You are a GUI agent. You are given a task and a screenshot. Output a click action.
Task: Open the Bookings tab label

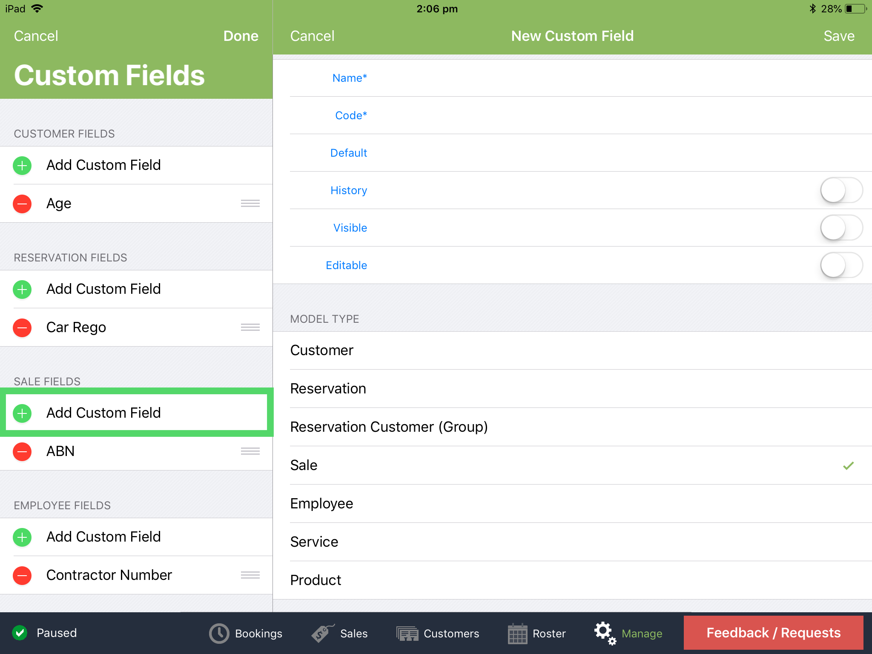coord(258,634)
